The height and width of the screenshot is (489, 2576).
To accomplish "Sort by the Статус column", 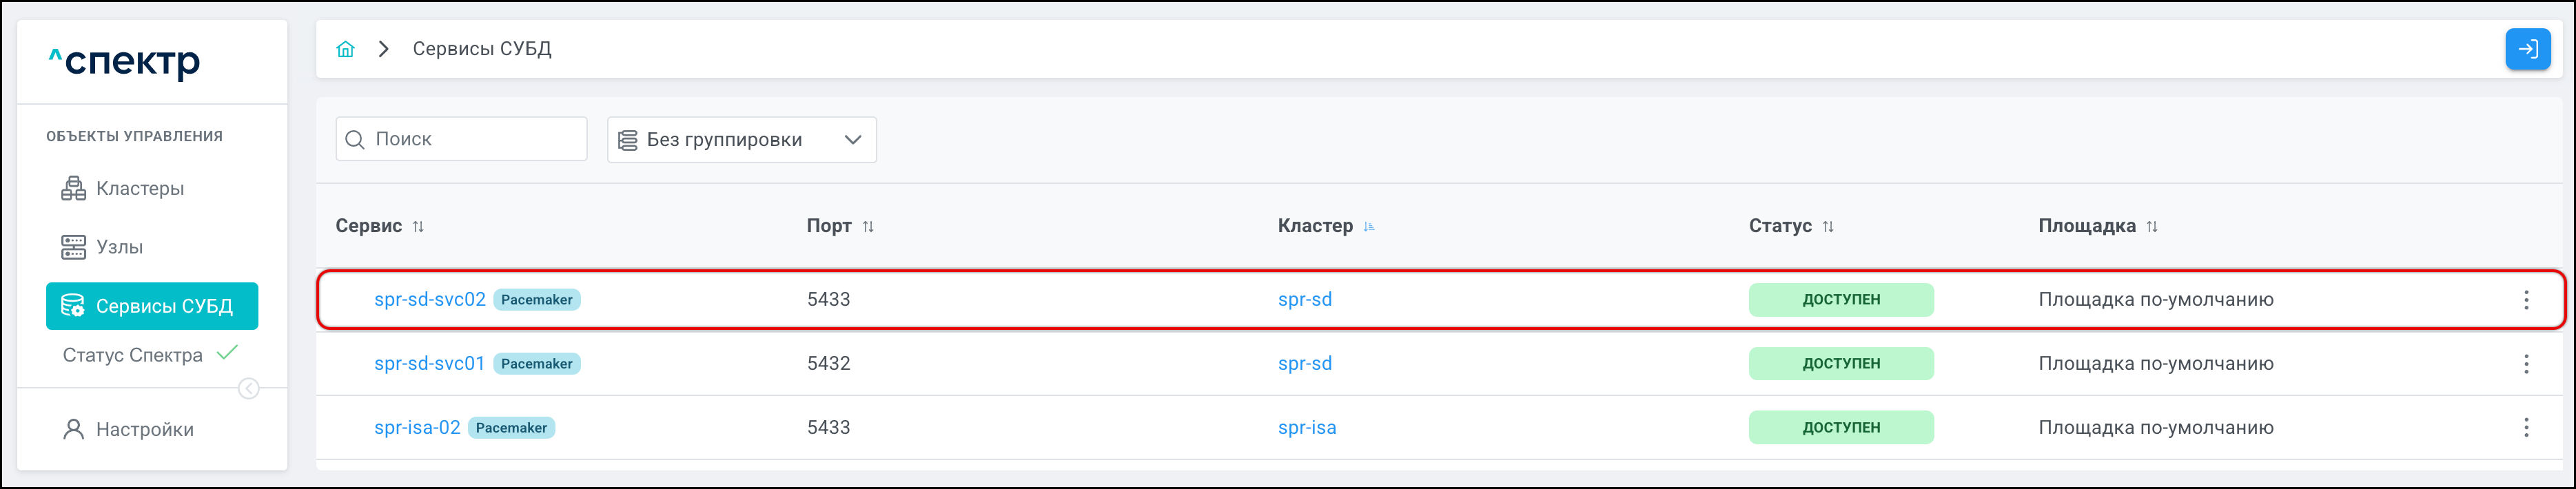I will click(1828, 227).
